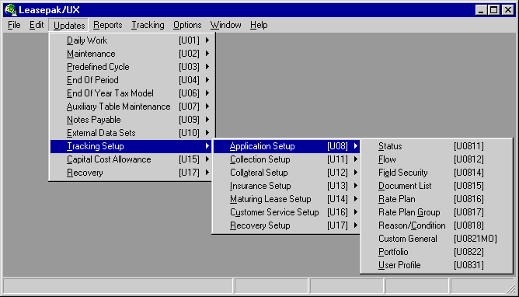Viewport: 519px width, 297px height.
Task: Select Rate Plan Group [U0817]
Action: click(436, 212)
